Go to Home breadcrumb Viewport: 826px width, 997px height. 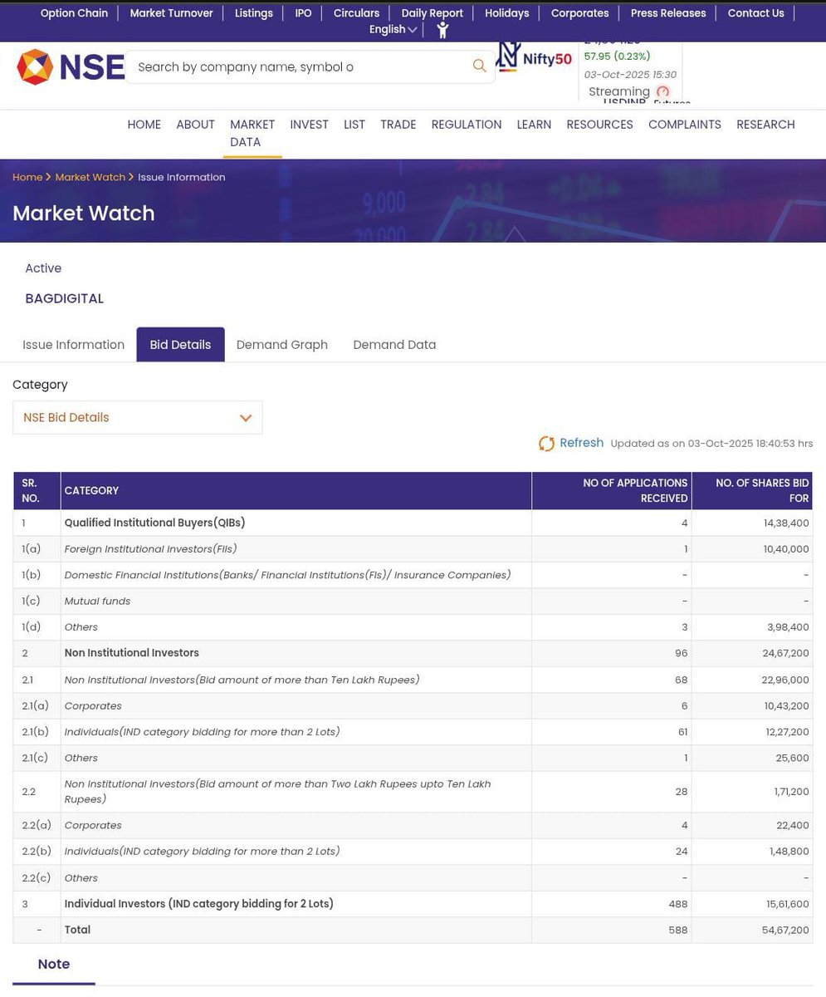tap(27, 177)
